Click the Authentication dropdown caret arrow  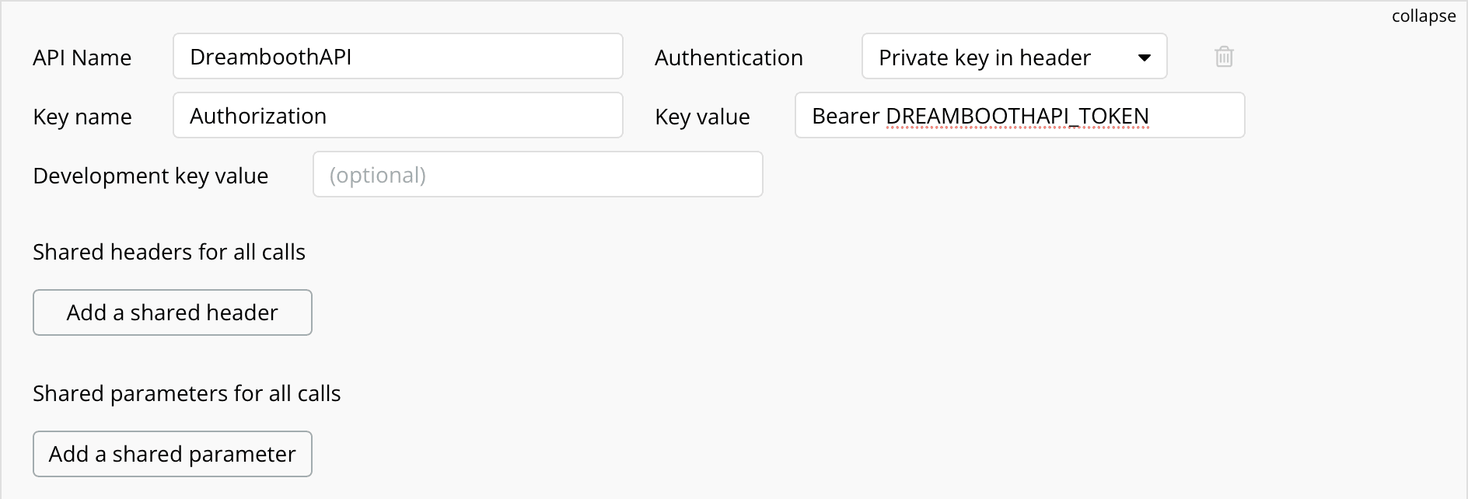click(x=1144, y=58)
